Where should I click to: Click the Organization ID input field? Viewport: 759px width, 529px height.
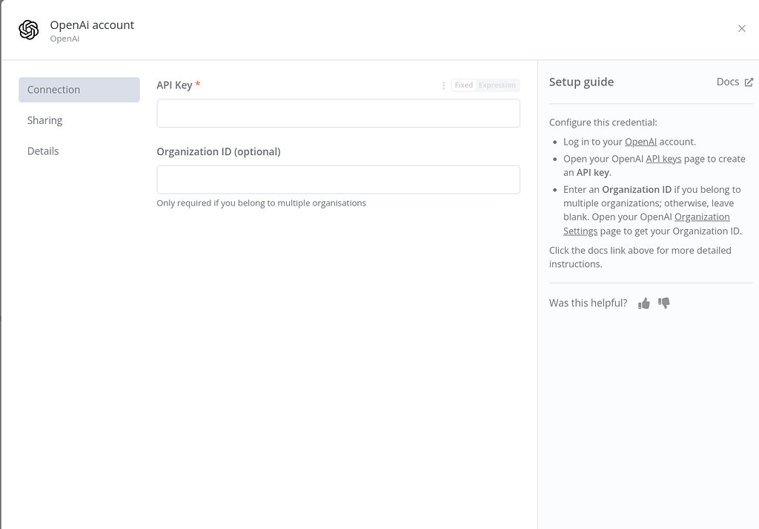click(338, 180)
